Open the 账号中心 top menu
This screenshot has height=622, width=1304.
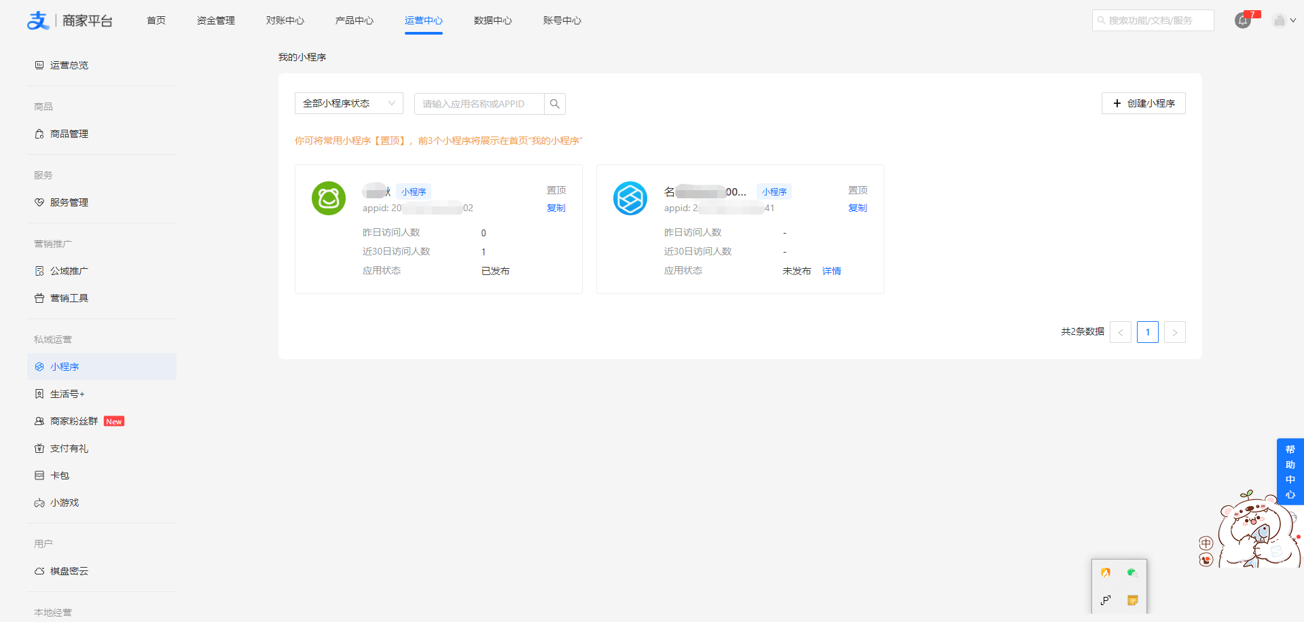[562, 20]
